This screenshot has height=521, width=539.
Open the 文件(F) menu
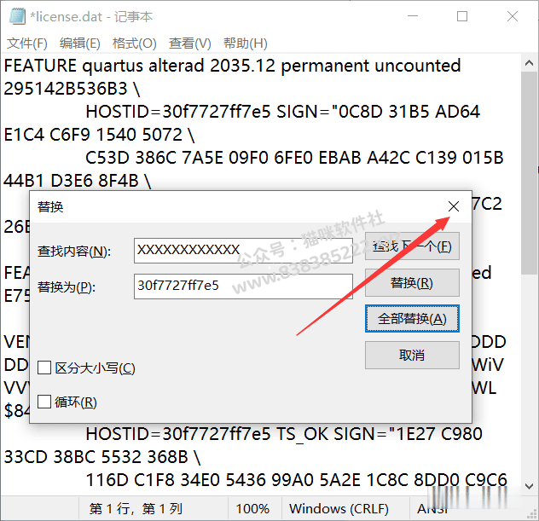click(x=26, y=43)
